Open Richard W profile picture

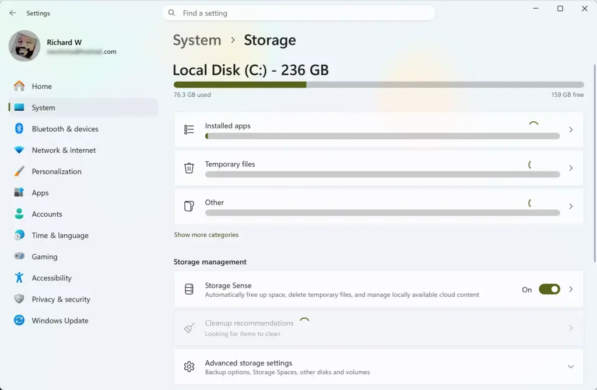pos(24,46)
